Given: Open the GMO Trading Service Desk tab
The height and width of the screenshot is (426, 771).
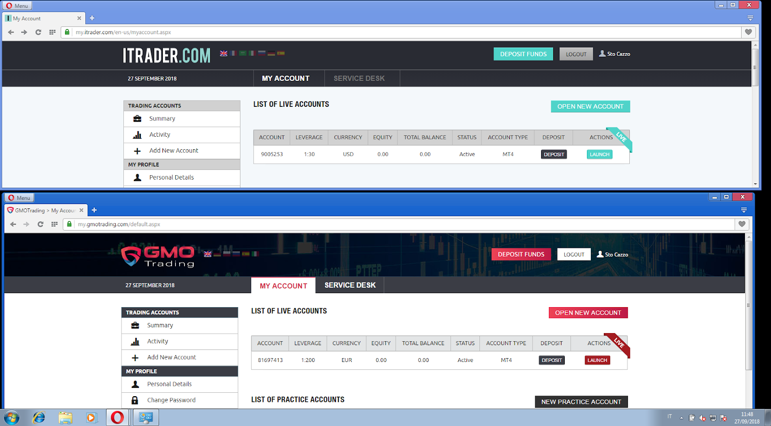Looking at the screenshot, I should tap(350, 285).
